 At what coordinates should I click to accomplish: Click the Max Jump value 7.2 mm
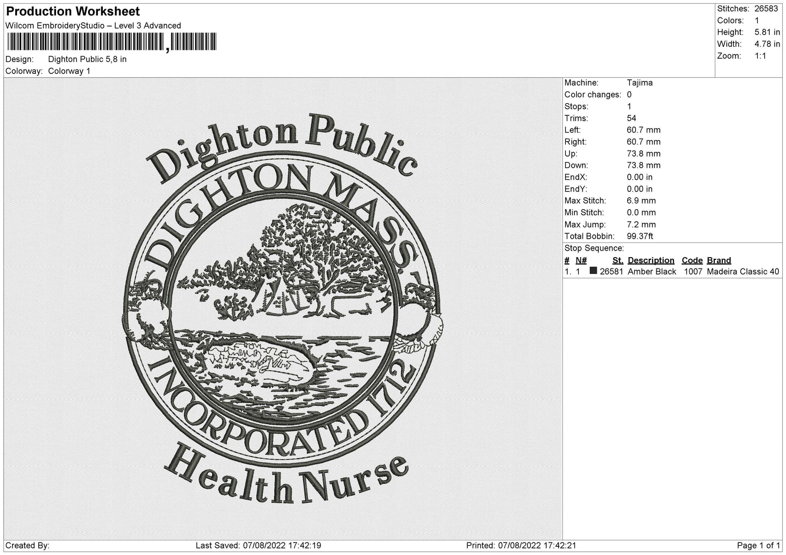point(641,225)
